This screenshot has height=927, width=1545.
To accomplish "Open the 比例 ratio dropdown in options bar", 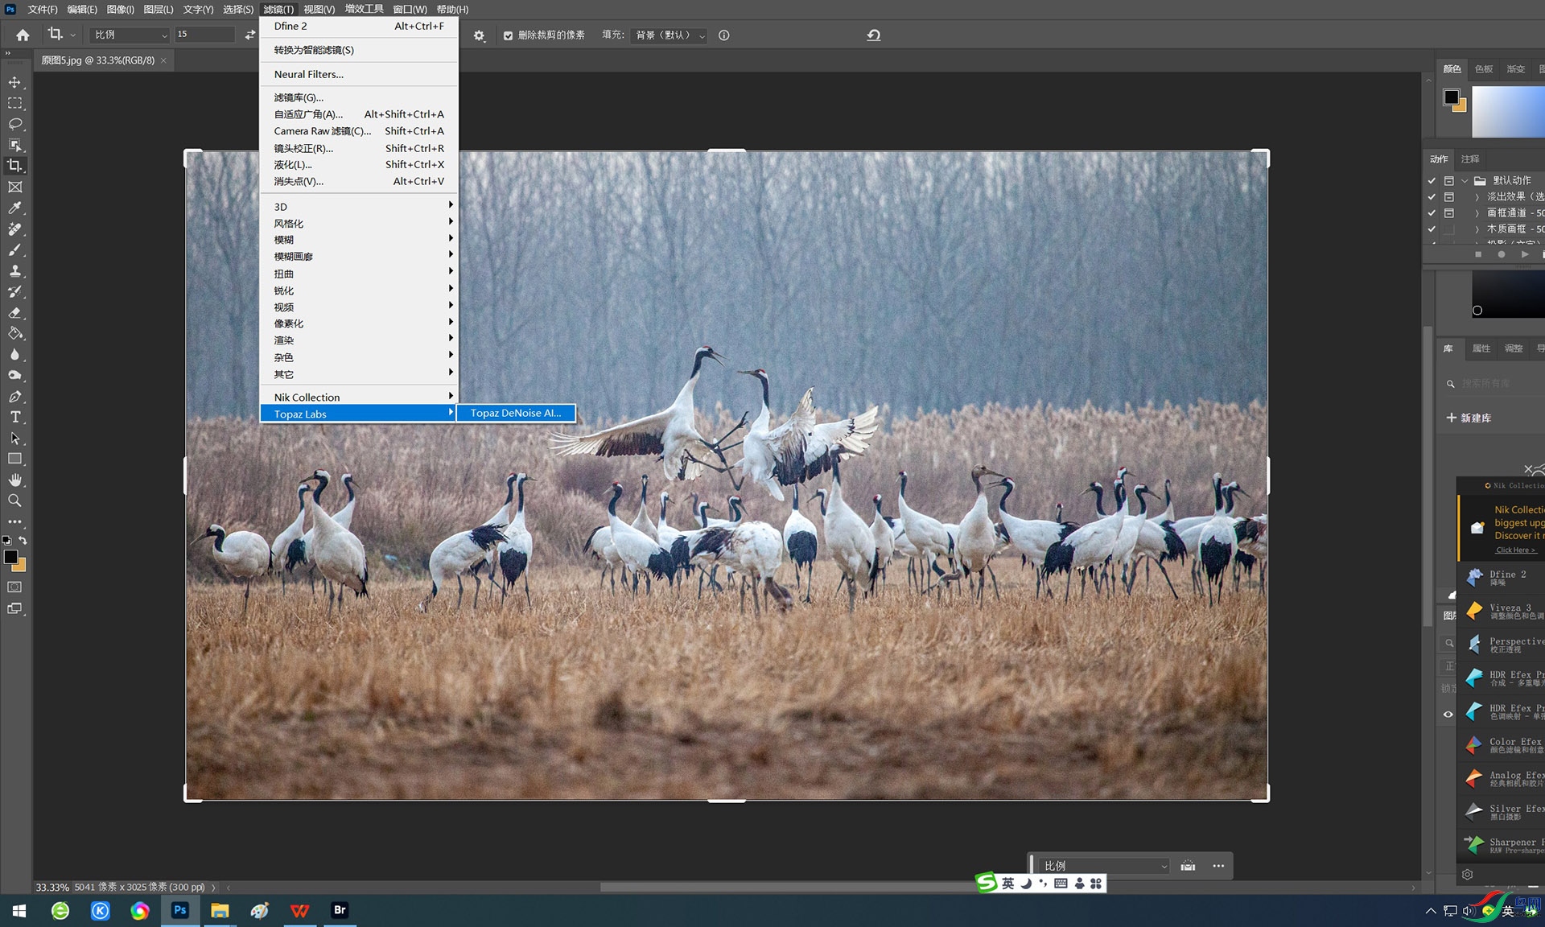I will 130,35.
